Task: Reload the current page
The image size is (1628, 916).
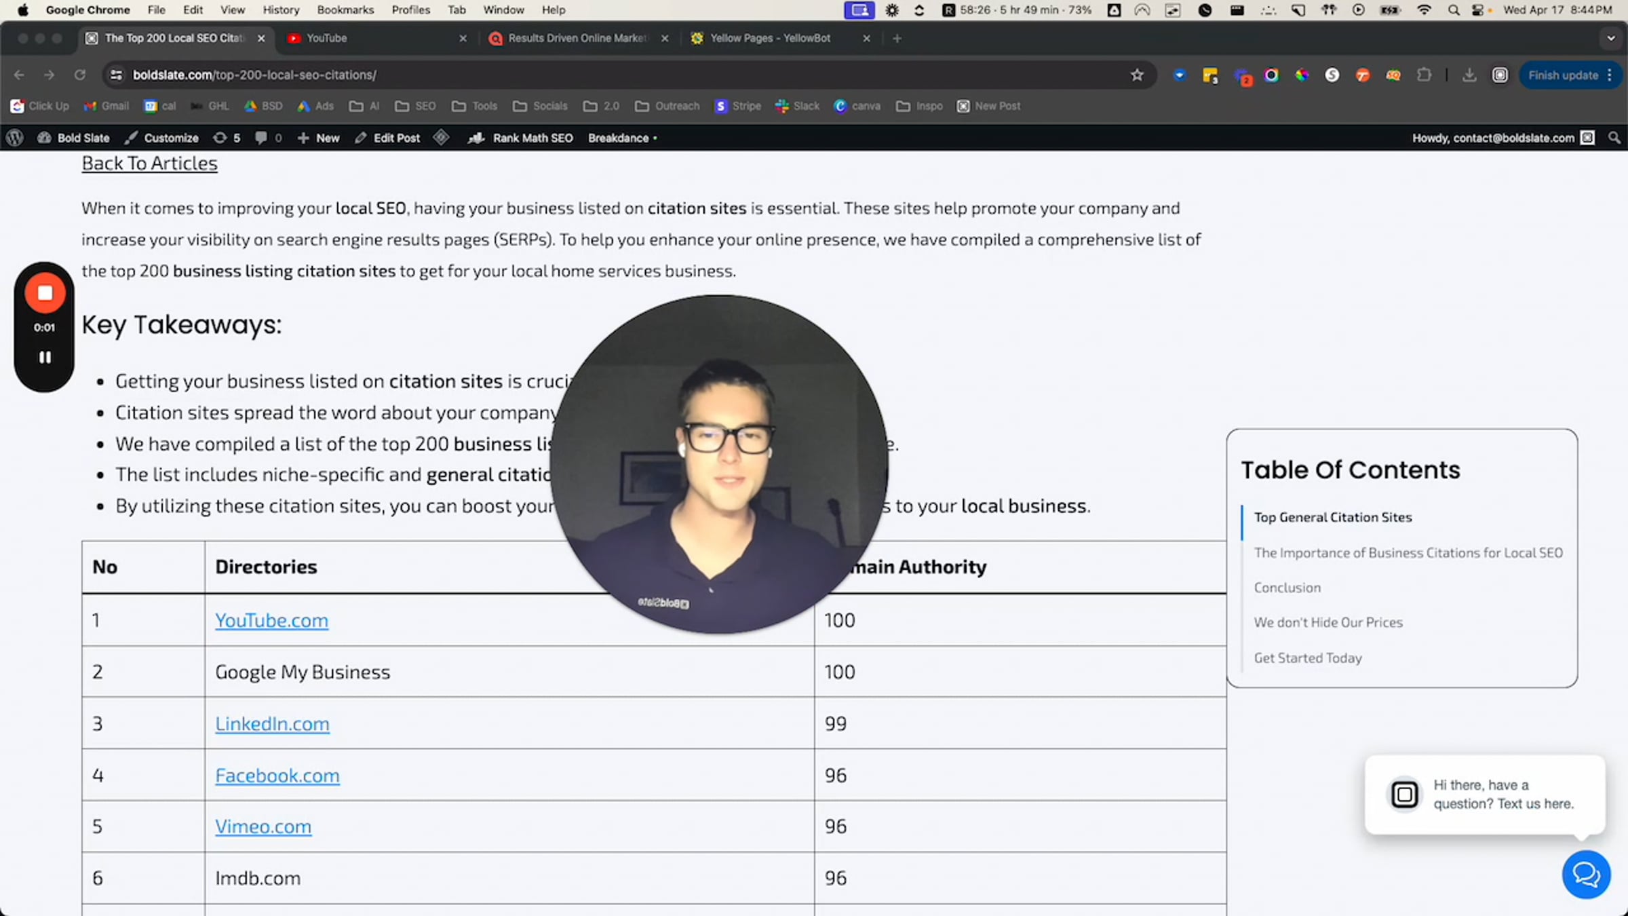Action: 80,75
